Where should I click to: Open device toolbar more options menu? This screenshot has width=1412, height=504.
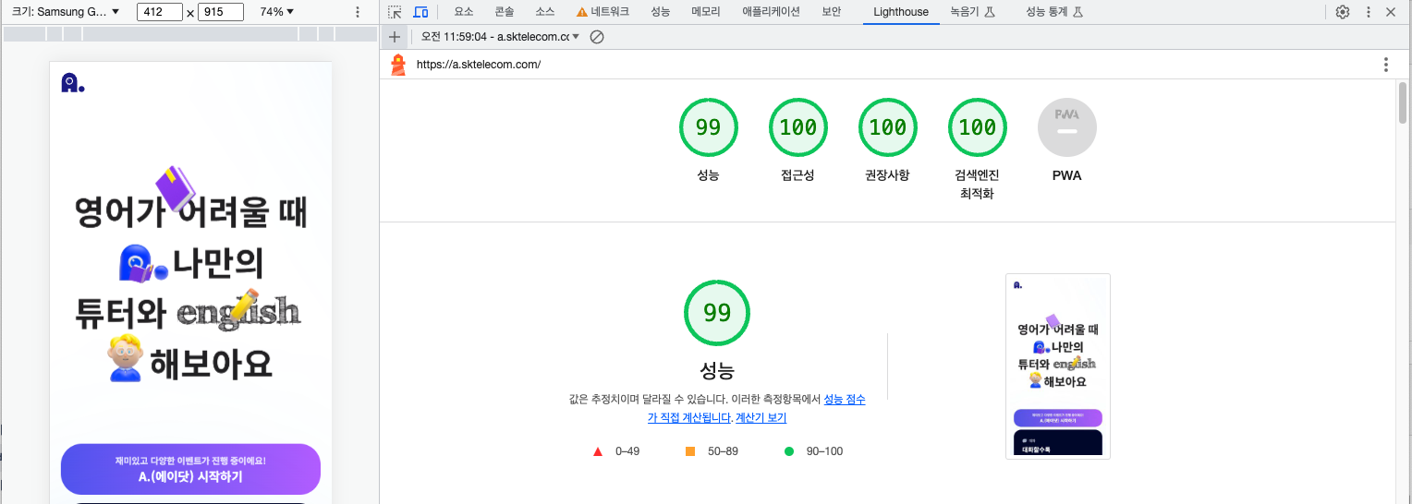coord(358,12)
